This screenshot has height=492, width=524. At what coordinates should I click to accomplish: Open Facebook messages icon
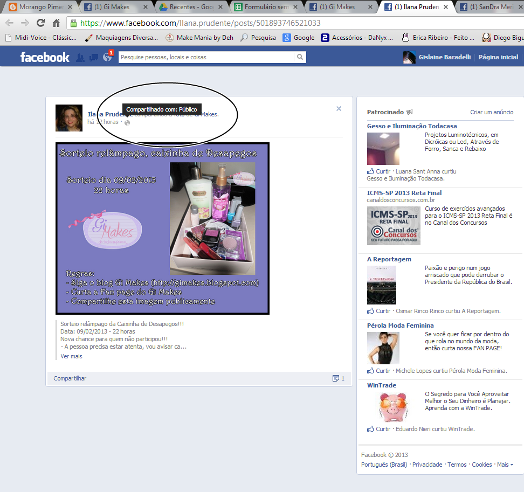click(x=94, y=58)
